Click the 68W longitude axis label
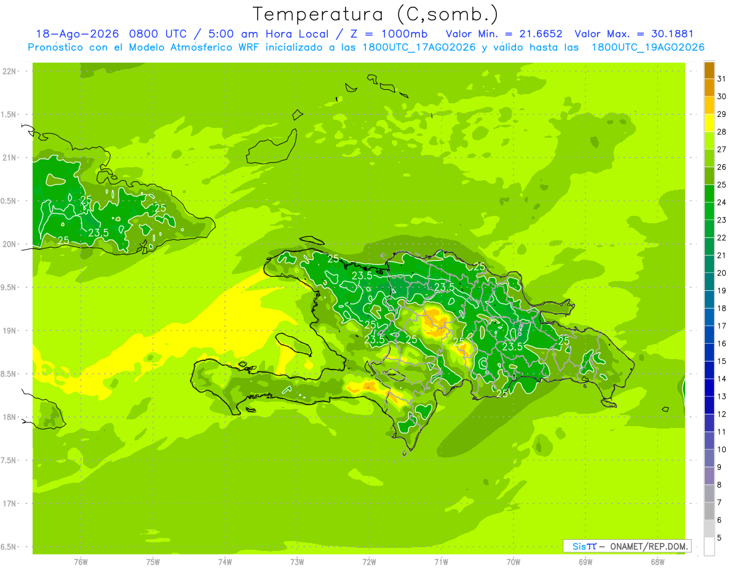This screenshot has height=570, width=738. (657, 561)
